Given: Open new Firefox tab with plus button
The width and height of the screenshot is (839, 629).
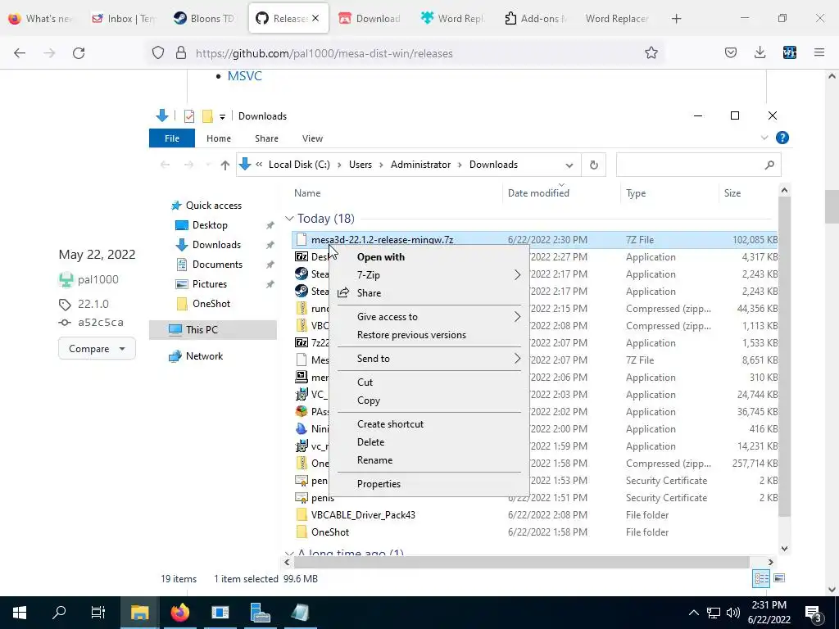Looking at the screenshot, I should tap(676, 18).
